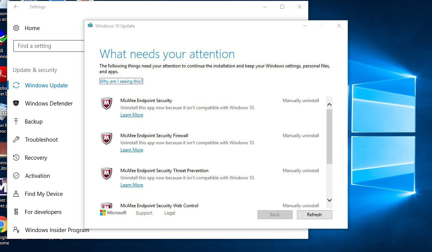Open the Support link in dialog footer
432x252 pixels.
click(144, 213)
